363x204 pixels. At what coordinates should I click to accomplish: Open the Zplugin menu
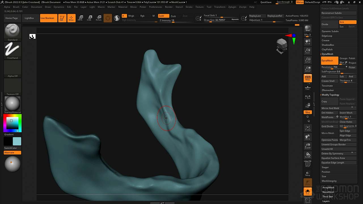pos(232,7)
